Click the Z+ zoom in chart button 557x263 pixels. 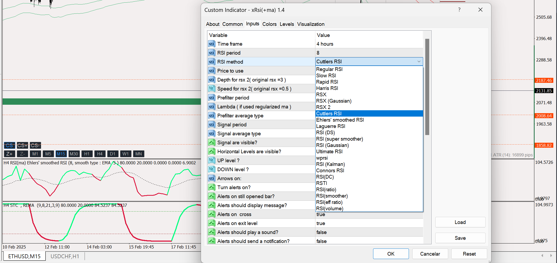point(9,154)
